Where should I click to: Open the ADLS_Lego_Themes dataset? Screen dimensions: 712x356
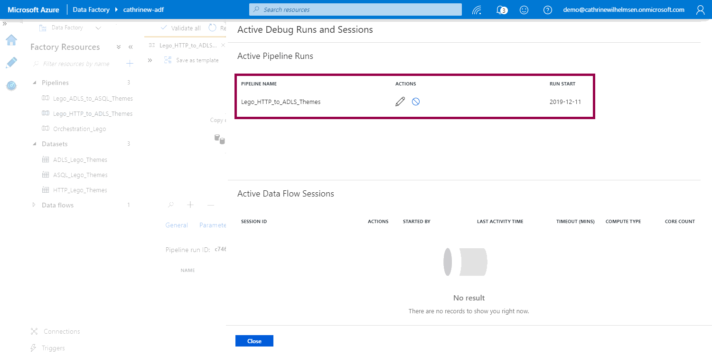point(80,160)
